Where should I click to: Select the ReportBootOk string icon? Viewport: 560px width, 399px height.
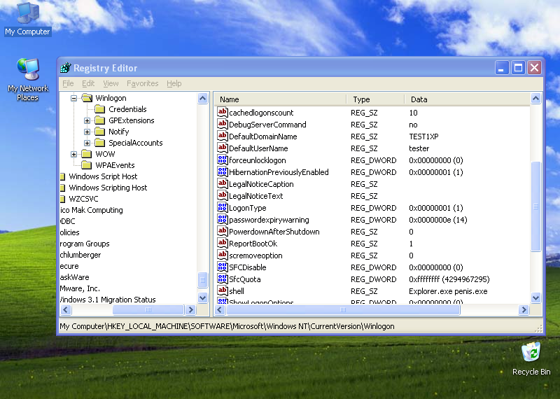(222, 243)
